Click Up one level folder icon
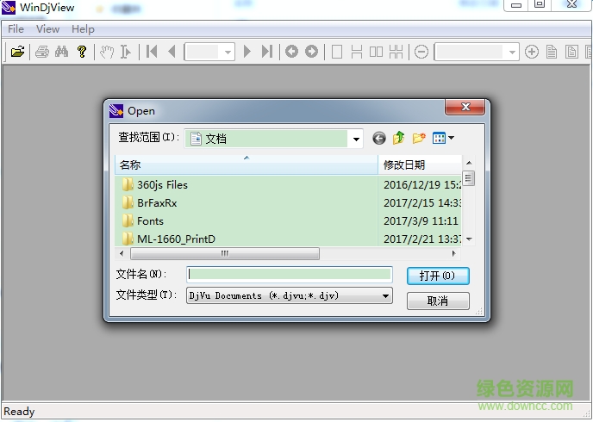The image size is (593, 422). [x=398, y=139]
